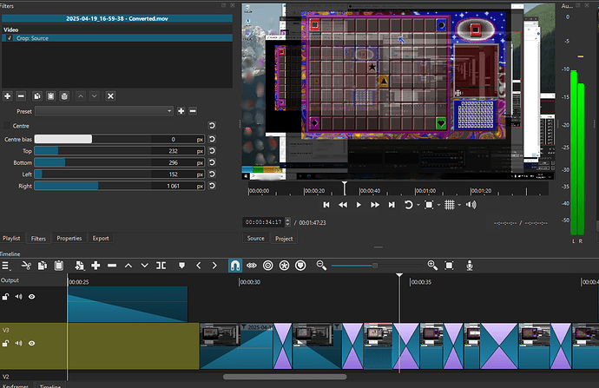Screen dimensions: 599x388
Task: Toggle timeline snapping magnet
Action: (235, 266)
